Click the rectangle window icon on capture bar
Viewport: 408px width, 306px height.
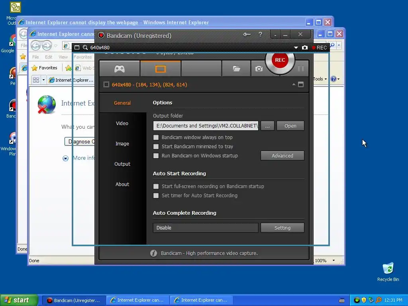point(77,47)
